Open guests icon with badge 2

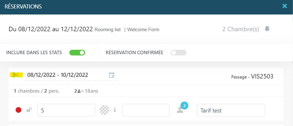click(182, 108)
